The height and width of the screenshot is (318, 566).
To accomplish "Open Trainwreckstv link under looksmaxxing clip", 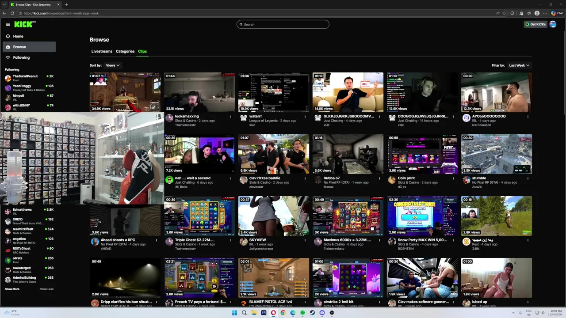I will 185,125.
